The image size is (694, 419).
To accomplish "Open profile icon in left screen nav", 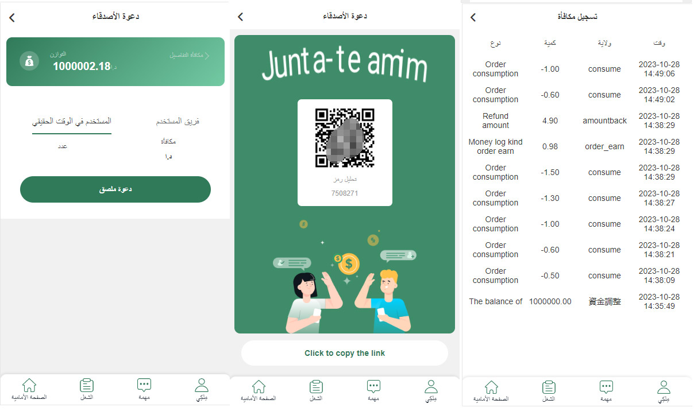I will click(202, 385).
